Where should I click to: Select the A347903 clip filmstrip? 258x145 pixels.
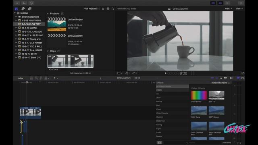[x=71, y=61]
